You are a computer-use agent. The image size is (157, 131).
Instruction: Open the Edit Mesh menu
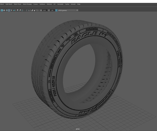coord(9,4)
